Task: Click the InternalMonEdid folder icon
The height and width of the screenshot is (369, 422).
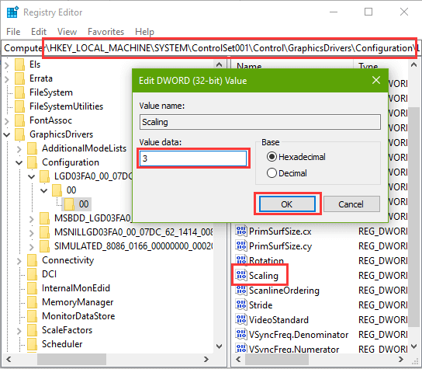Action: click(33, 288)
